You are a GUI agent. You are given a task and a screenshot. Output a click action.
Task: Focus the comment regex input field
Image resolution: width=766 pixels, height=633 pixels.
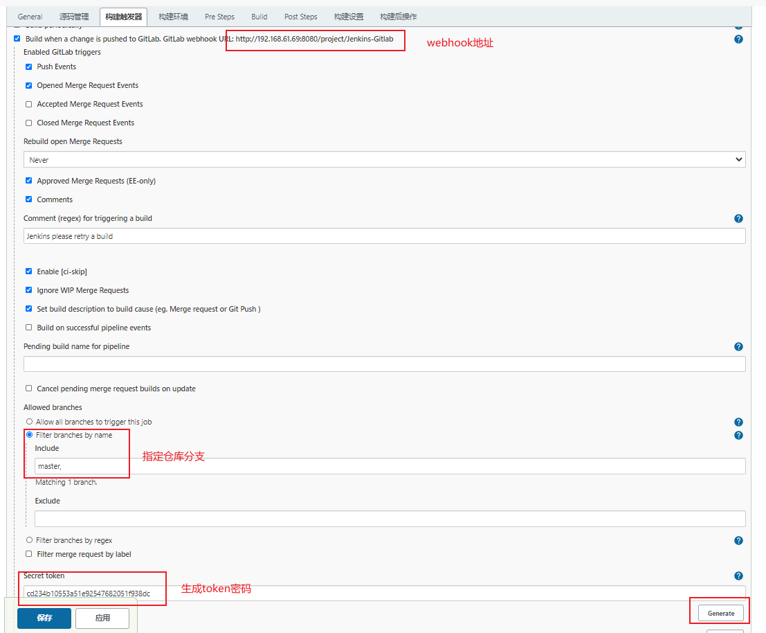385,236
